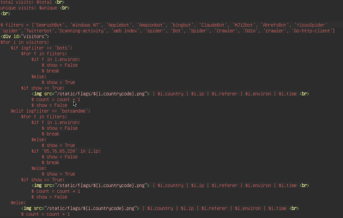Click the "$elif logfilter == 'botsandme':" line
Viewport: 343px width, 218px height.
[51, 111]
